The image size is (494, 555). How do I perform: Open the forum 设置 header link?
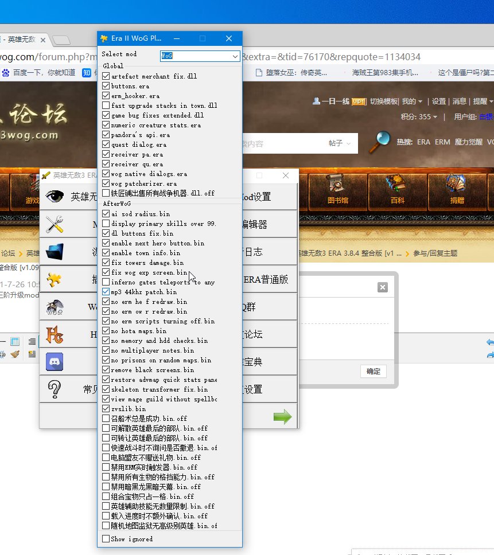click(439, 101)
